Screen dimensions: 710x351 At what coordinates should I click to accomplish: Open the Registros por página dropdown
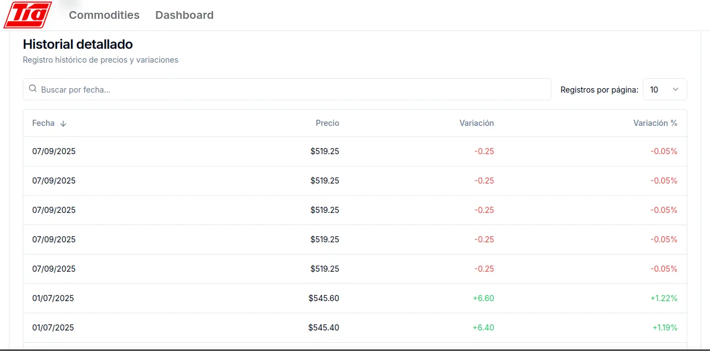[x=665, y=89]
